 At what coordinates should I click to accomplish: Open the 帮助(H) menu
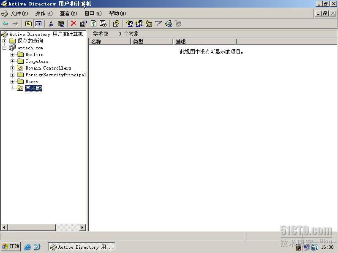coord(117,13)
